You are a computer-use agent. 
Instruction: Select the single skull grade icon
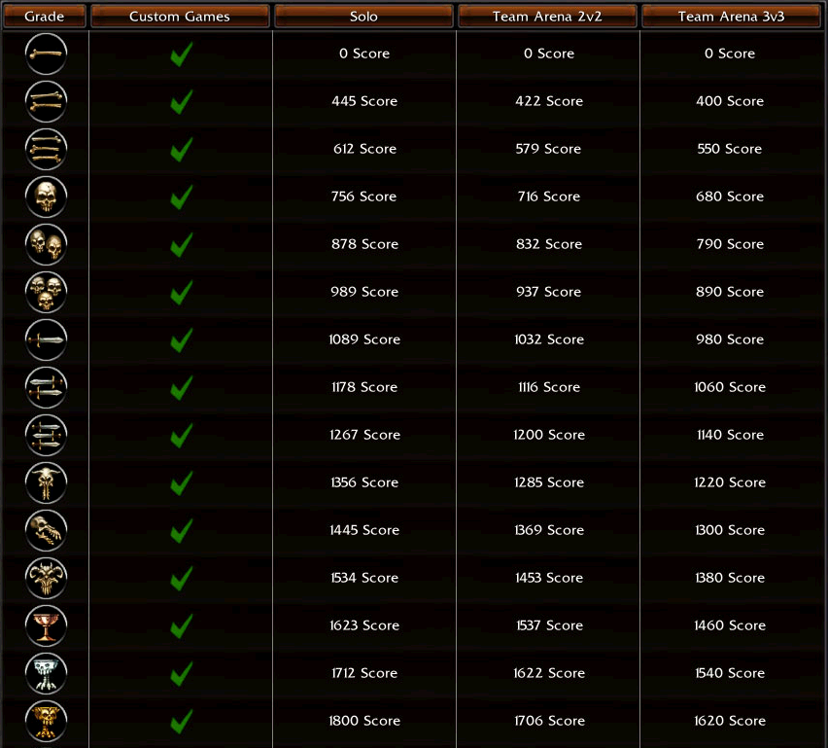(46, 196)
